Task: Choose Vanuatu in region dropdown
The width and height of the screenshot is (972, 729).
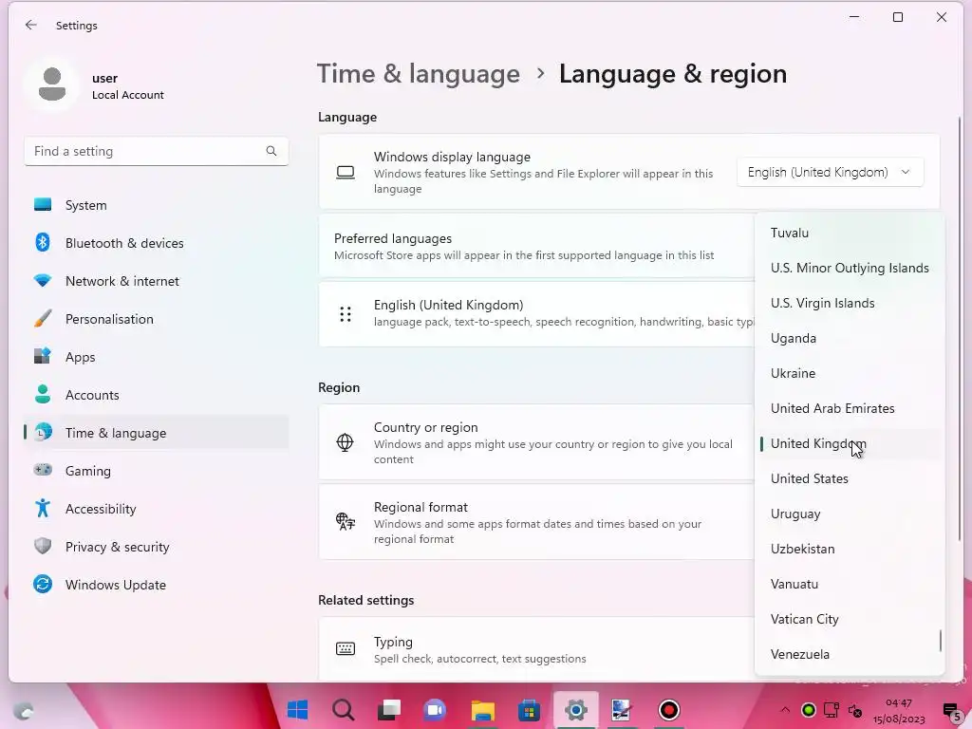Action: coord(850,584)
